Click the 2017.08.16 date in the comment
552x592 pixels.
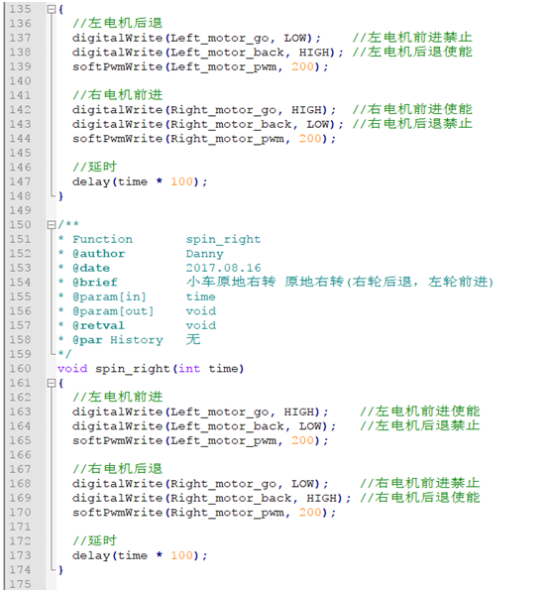223,268
